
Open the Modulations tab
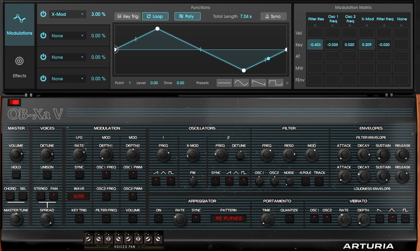pos(19,25)
